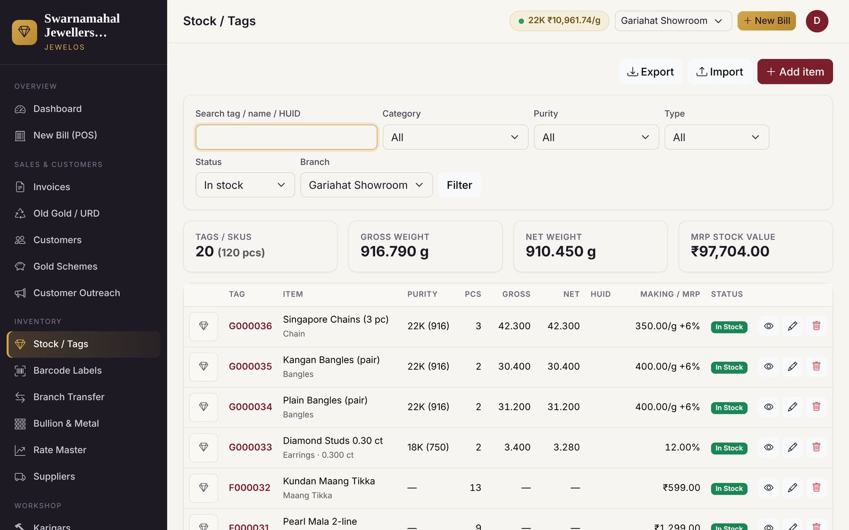Edit the Plain Bangles (pair) item
Screen dimensions: 849x530
pyautogui.click(x=792, y=407)
